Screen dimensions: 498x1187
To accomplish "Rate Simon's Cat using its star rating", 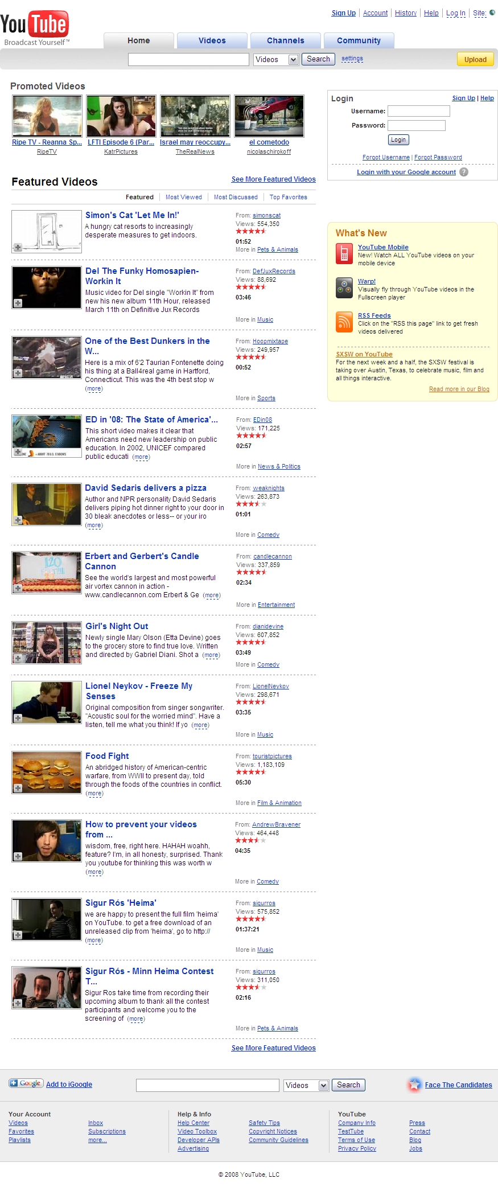I will pos(250,231).
